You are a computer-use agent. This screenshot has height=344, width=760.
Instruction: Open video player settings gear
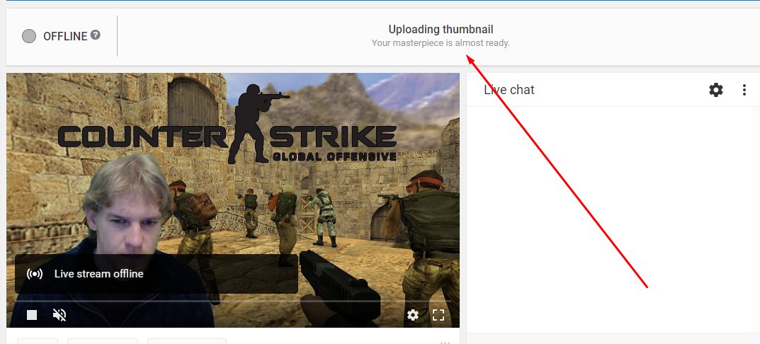(413, 316)
